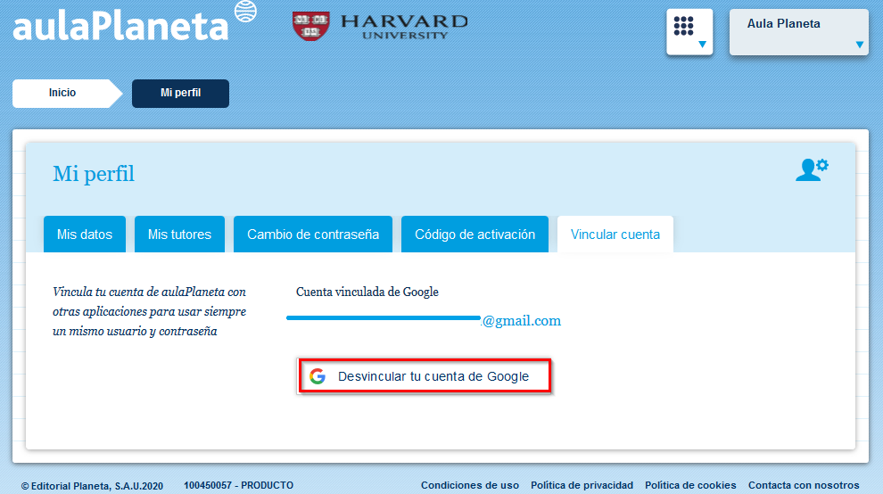Click the profile settings user-gear icon
This screenshot has height=494, width=883.
click(811, 169)
